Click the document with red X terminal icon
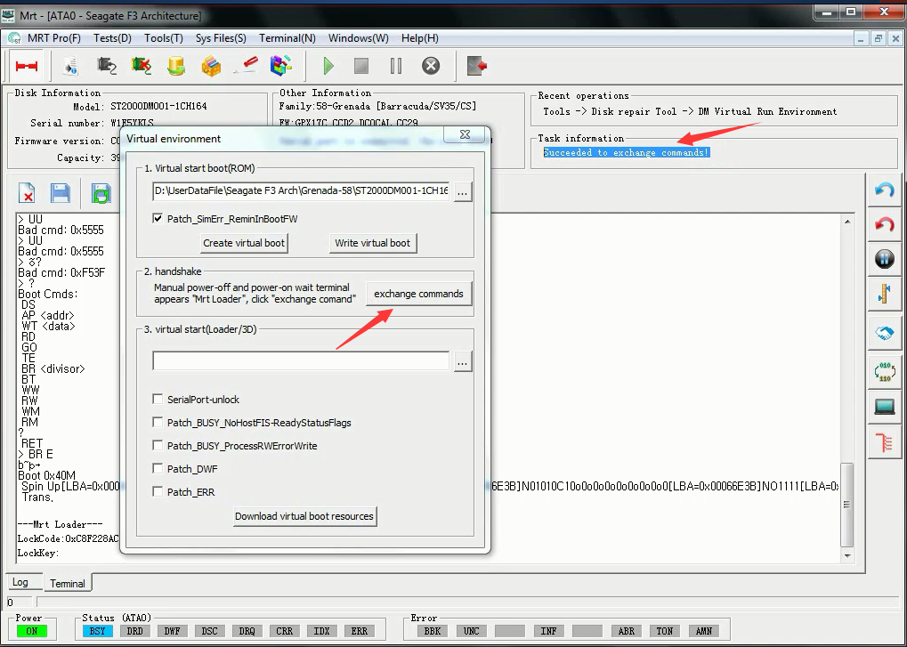 pyautogui.click(x=27, y=193)
